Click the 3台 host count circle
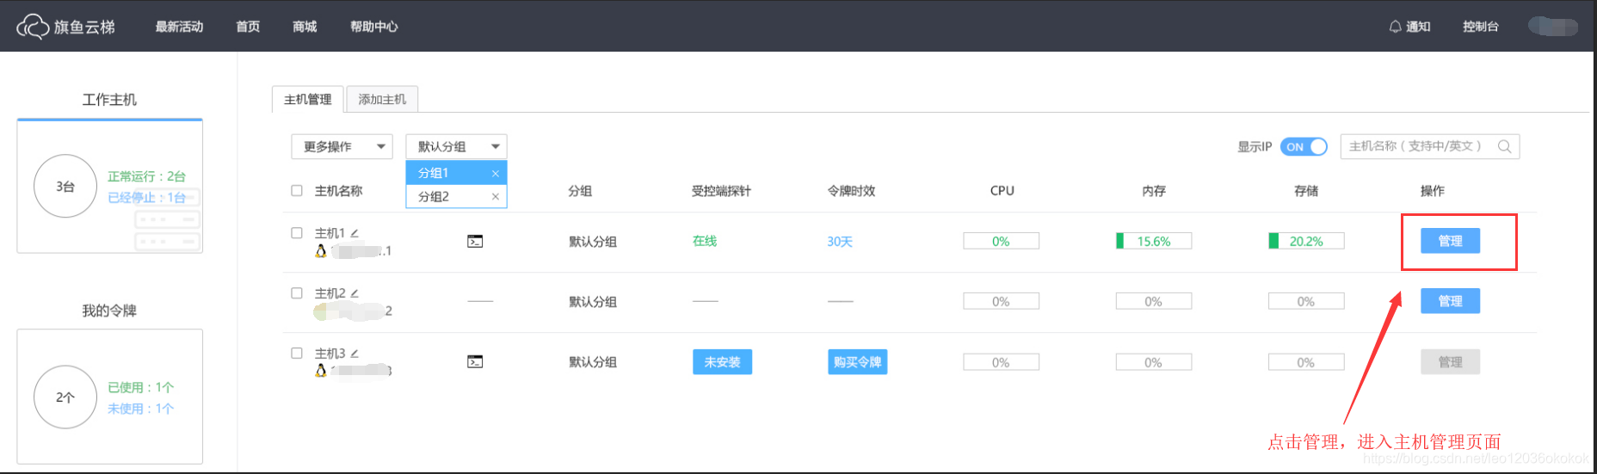 tap(65, 186)
